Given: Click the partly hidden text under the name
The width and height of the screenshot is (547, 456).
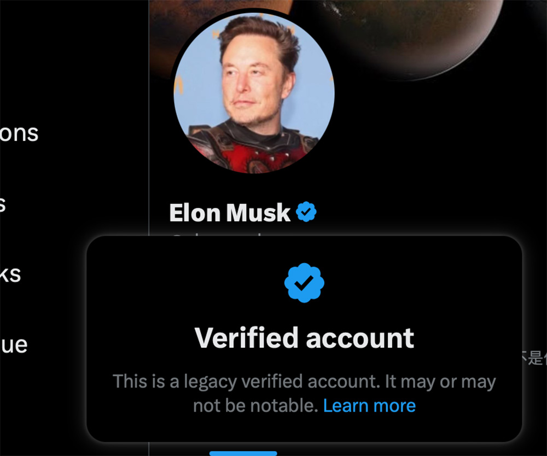Looking at the screenshot, I should [x=219, y=236].
